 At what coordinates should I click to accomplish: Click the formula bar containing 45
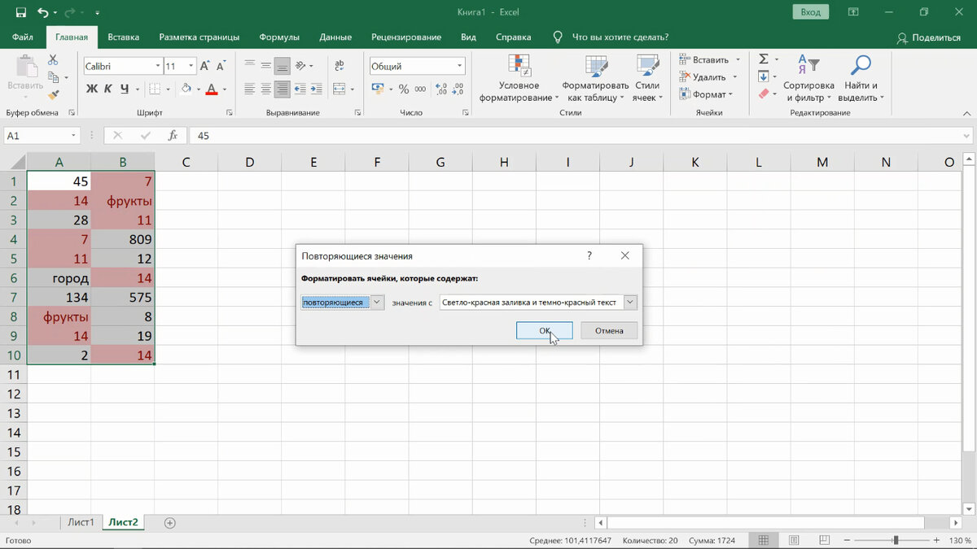tap(581, 136)
